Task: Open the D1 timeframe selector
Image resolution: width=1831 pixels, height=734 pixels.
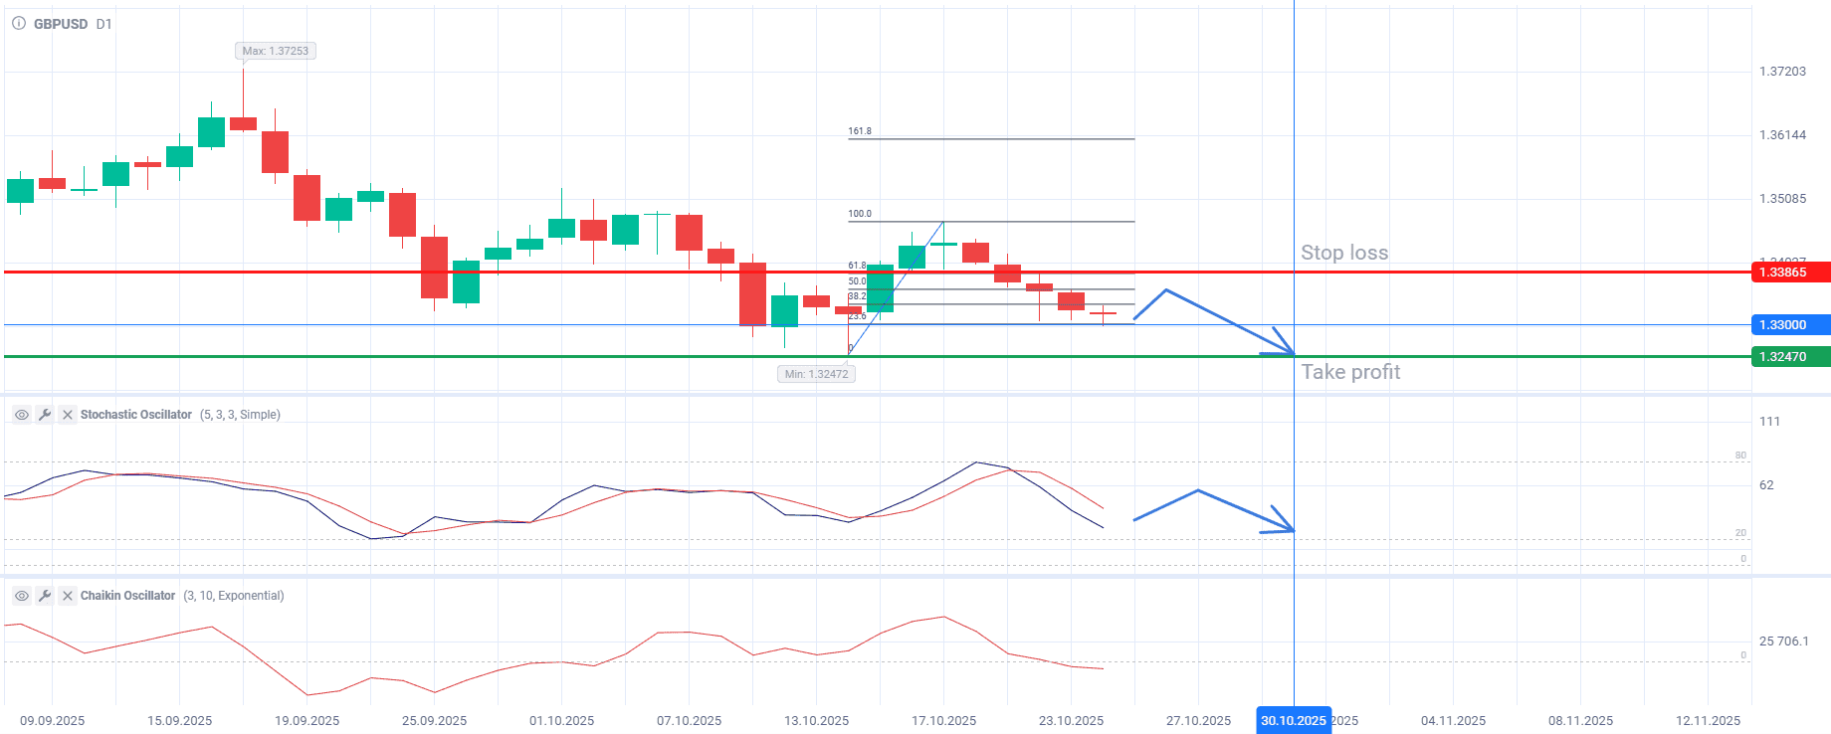Action: 104,24
